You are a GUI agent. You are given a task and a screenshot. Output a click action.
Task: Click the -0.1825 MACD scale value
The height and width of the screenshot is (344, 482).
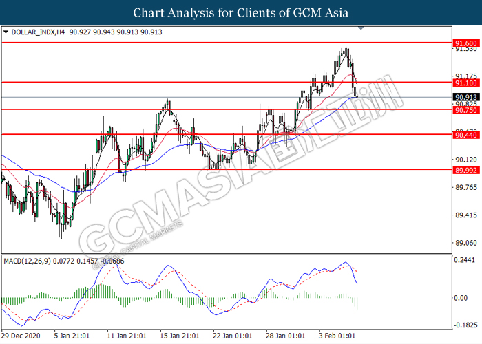coord(465,325)
